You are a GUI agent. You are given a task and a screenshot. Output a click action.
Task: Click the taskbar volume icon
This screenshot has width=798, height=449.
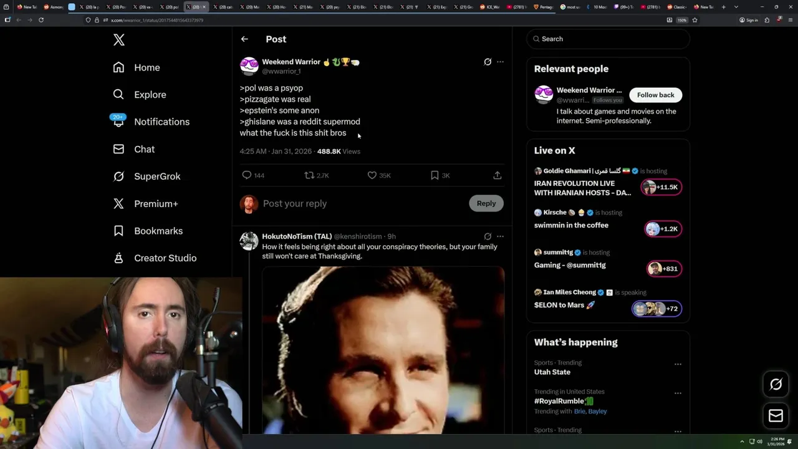pos(759,442)
